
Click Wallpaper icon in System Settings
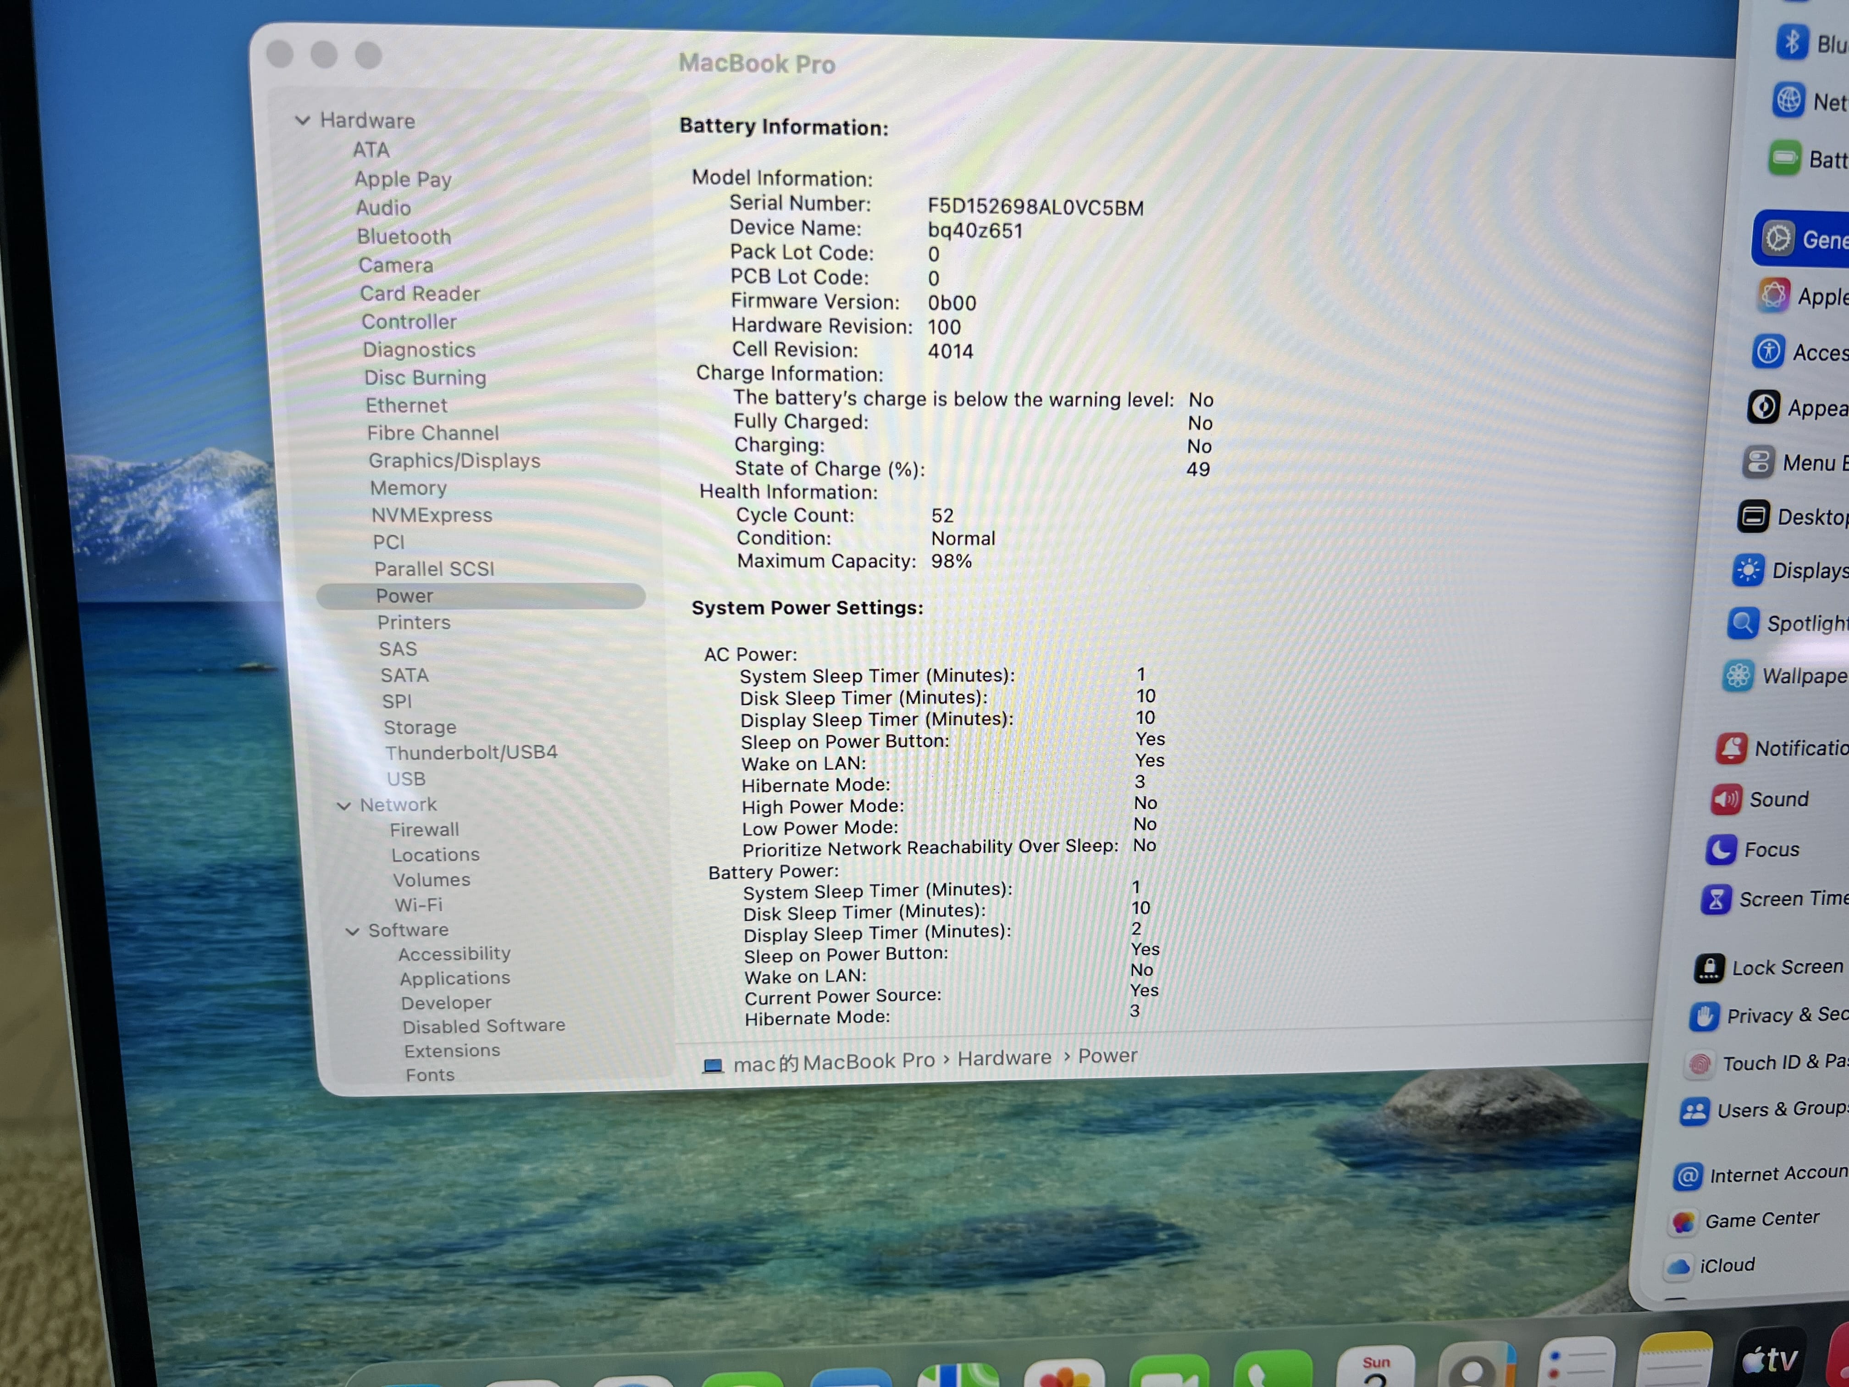tap(1738, 676)
